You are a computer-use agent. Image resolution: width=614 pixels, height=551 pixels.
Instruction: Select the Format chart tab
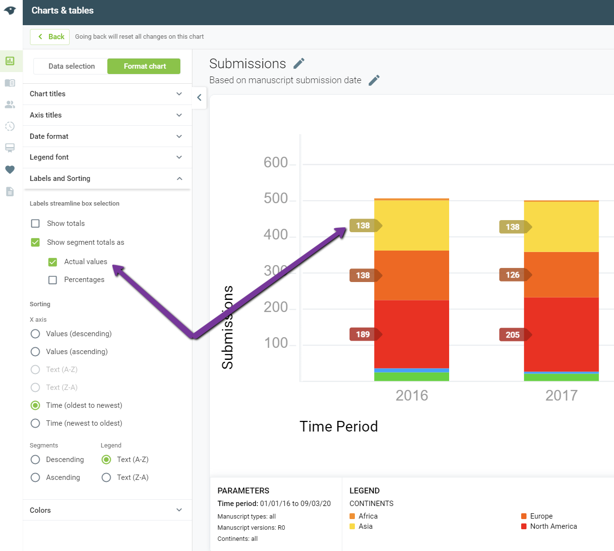pos(144,66)
